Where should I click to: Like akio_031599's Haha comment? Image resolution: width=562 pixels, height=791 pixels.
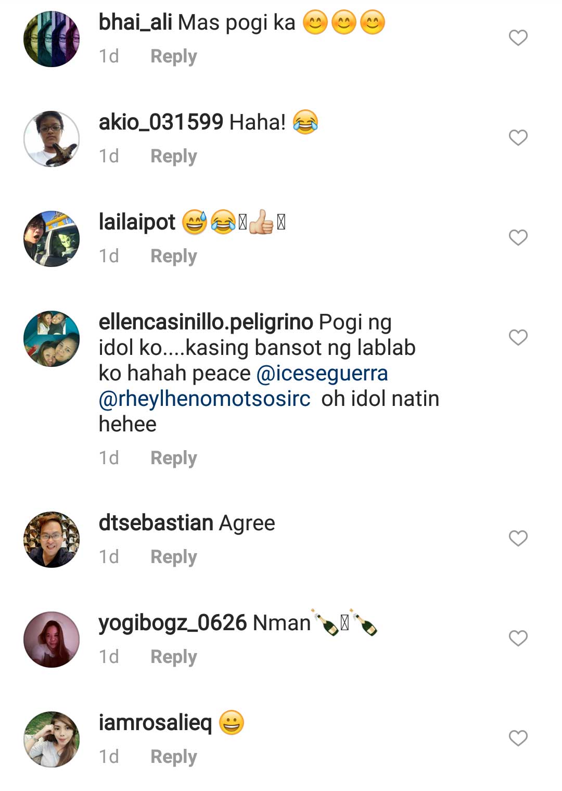tap(518, 138)
